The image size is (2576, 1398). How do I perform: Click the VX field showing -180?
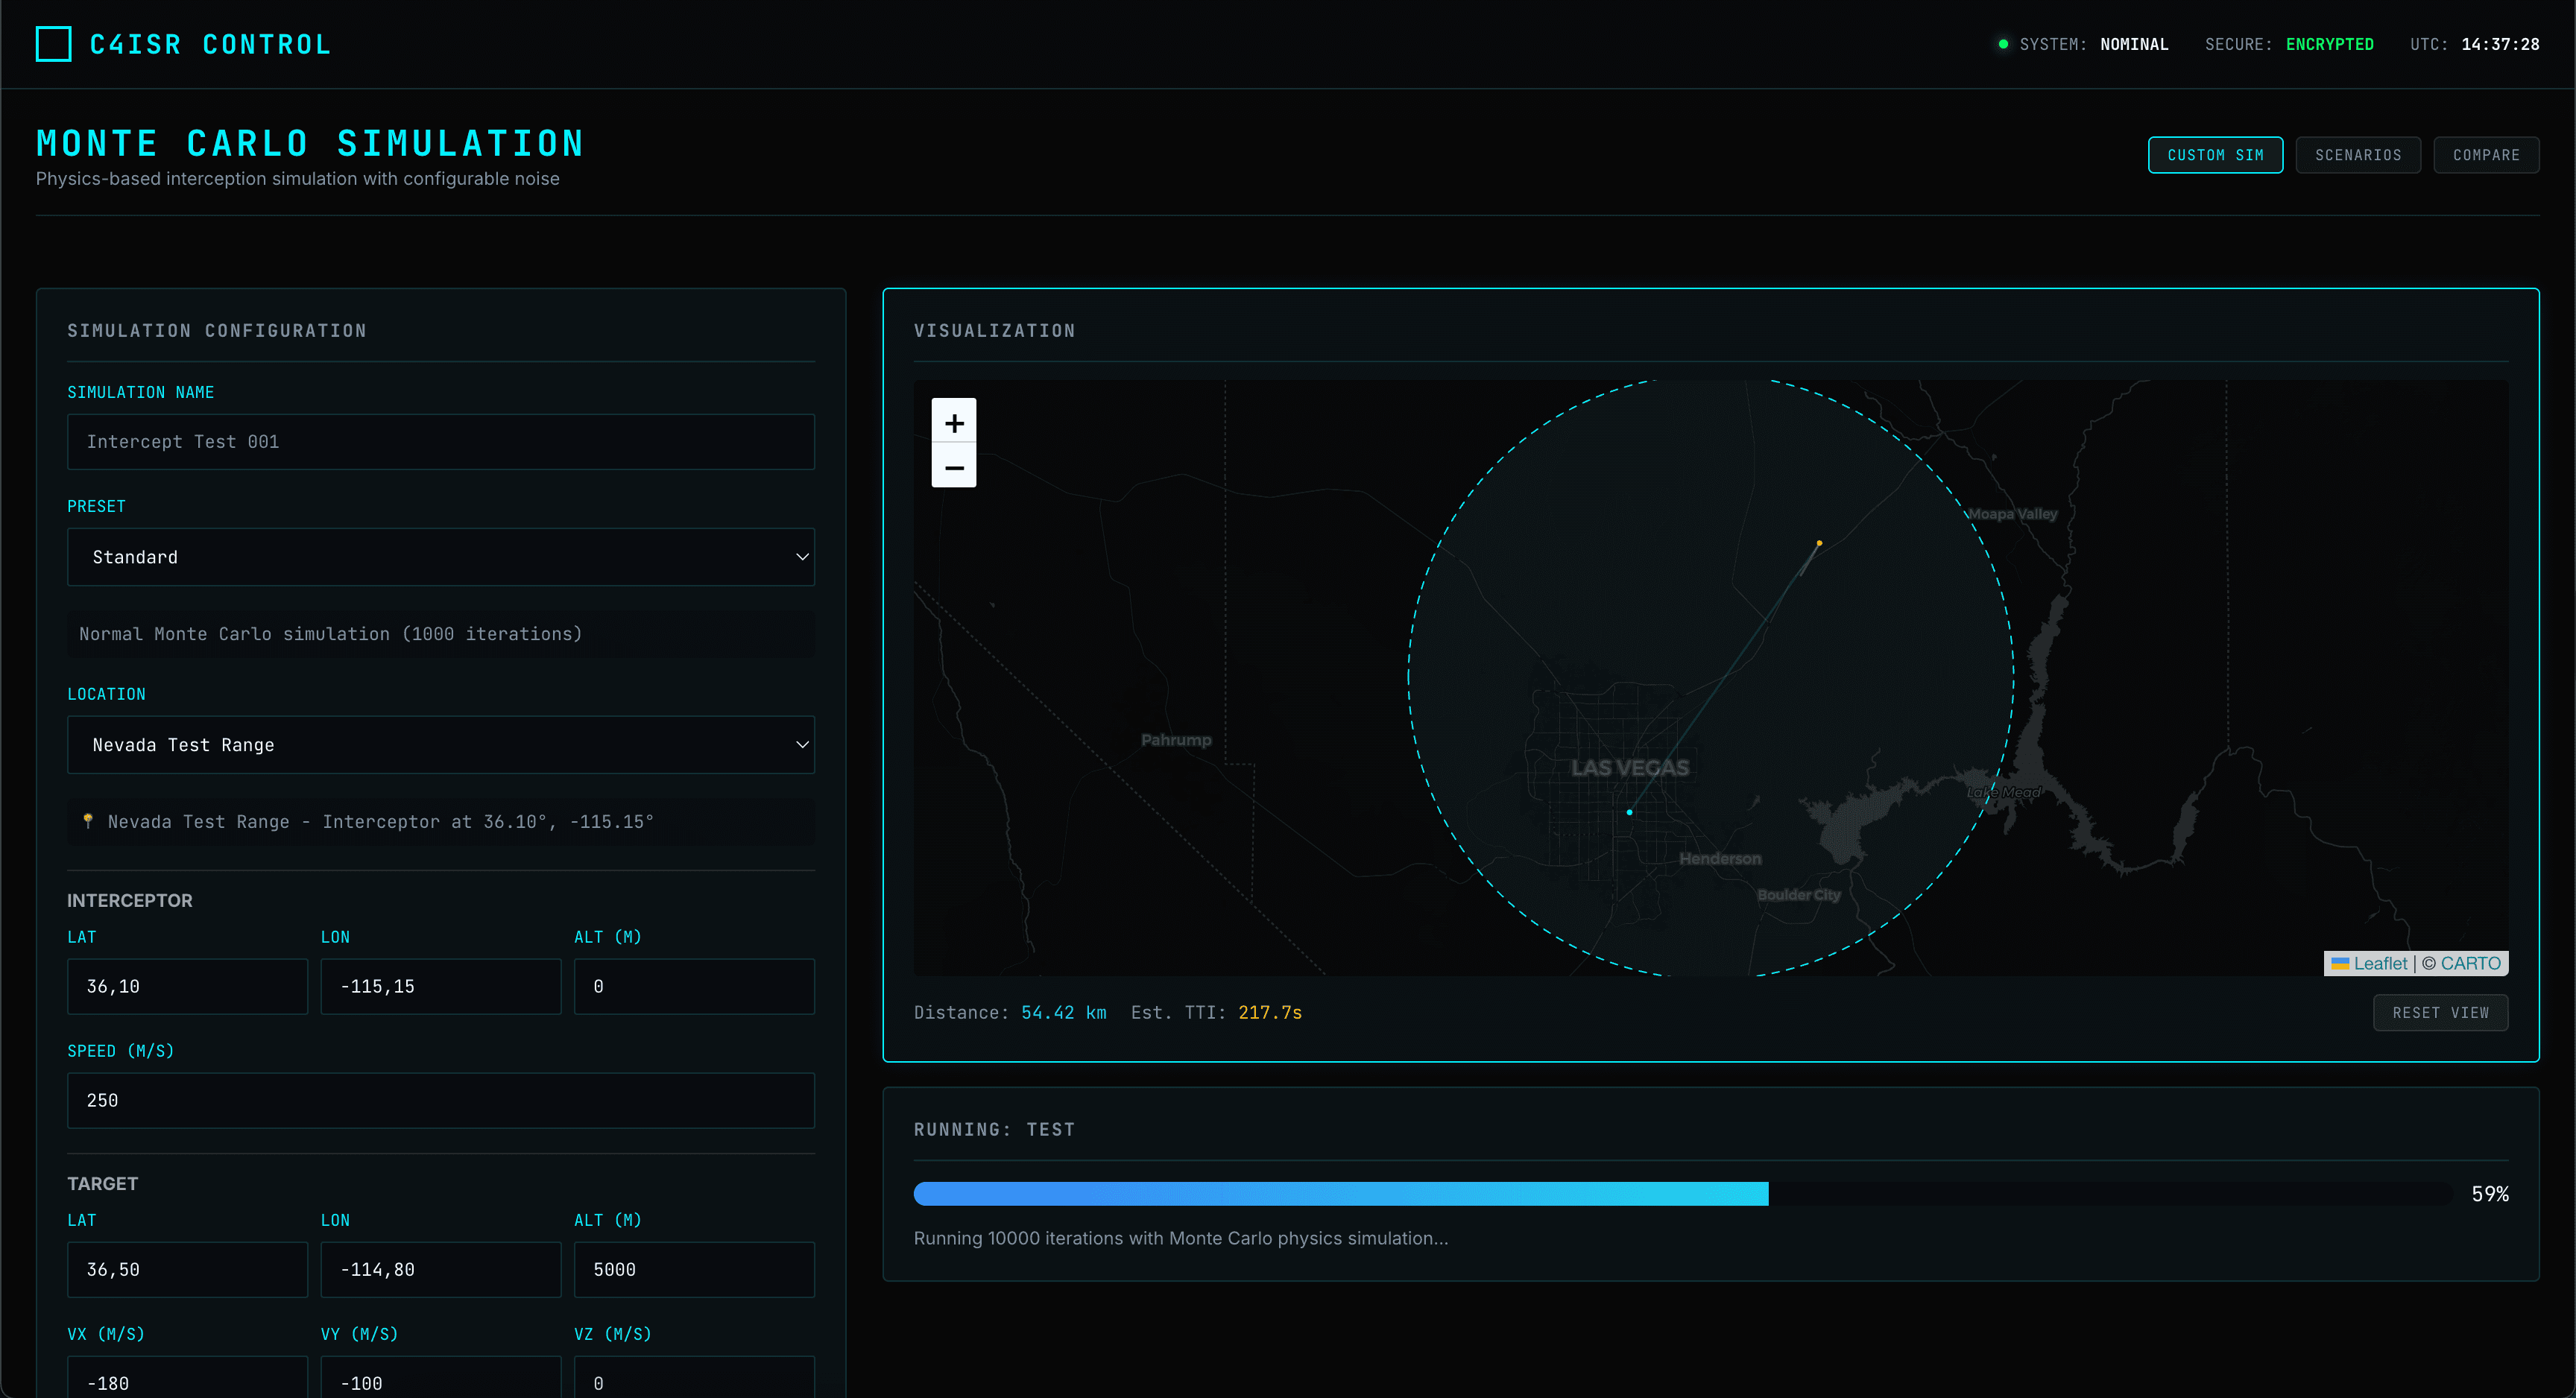click(187, 1381)
